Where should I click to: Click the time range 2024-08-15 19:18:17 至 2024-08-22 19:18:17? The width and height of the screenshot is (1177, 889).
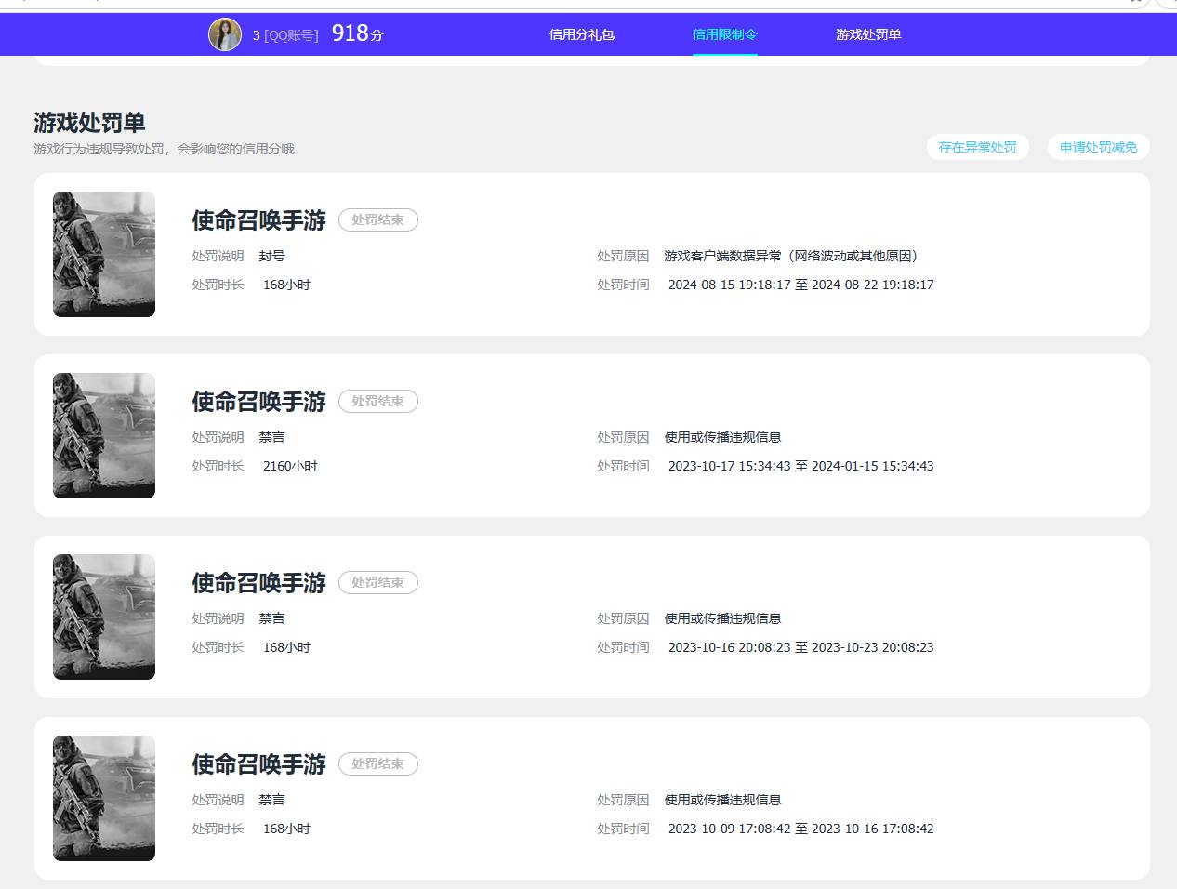(x=800, y=285)
